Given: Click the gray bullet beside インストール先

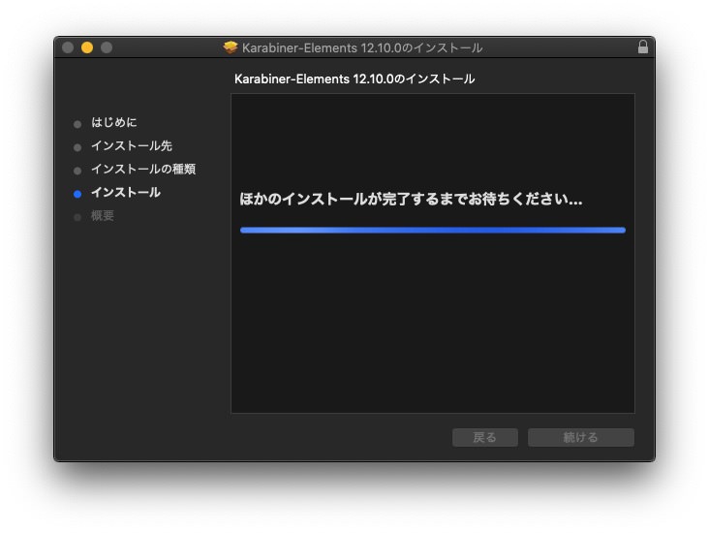Looking at the screenshot, I should click(x=77, y=147).
